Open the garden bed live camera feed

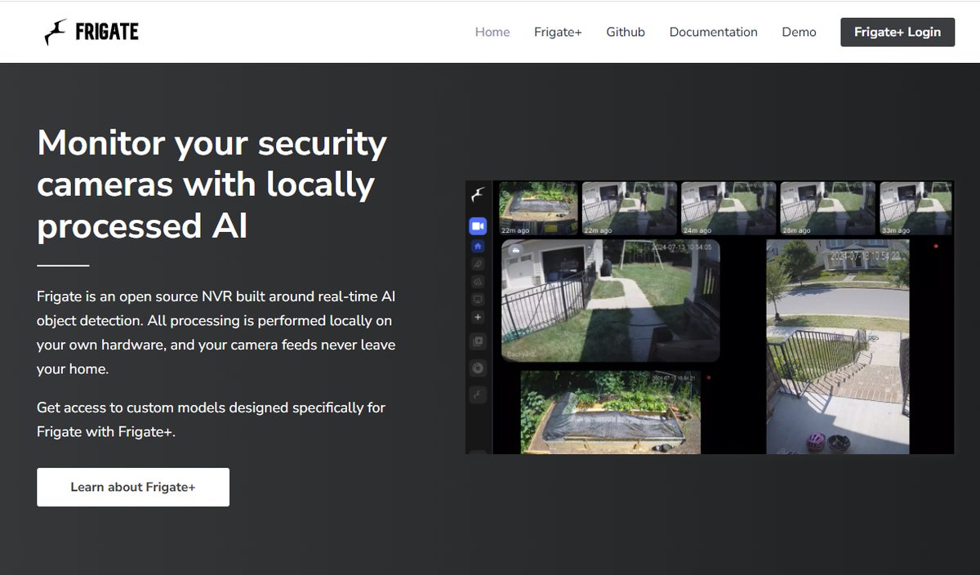pyautogui.click(x=610, y=412)
